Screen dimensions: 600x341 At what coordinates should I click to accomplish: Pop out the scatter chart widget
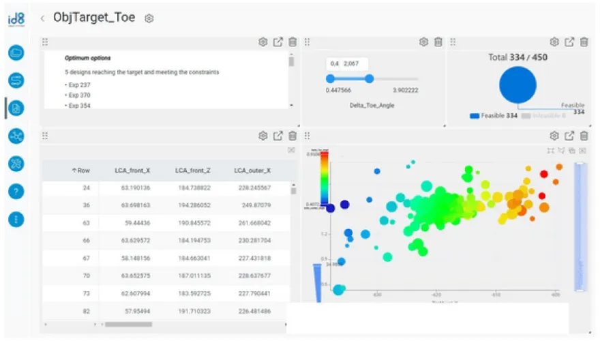(x=569, y=136)
